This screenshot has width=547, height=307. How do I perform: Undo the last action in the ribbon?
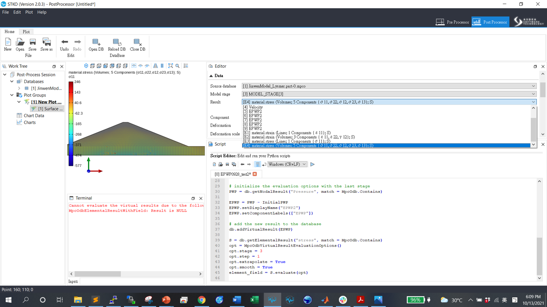coord(65,44)
